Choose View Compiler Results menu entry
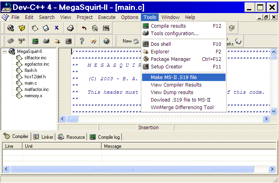The image size is (279, 183). [x=184, y=85]
